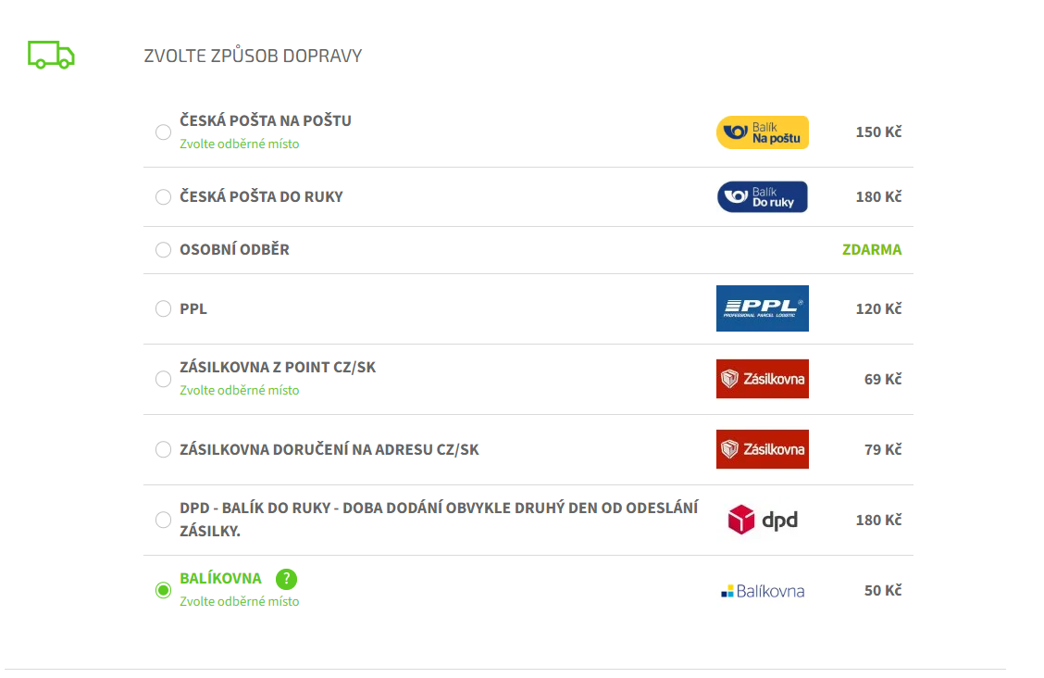Select the PPL shipping radio button
Screen dimensions: 1044x678
(164, 308)
